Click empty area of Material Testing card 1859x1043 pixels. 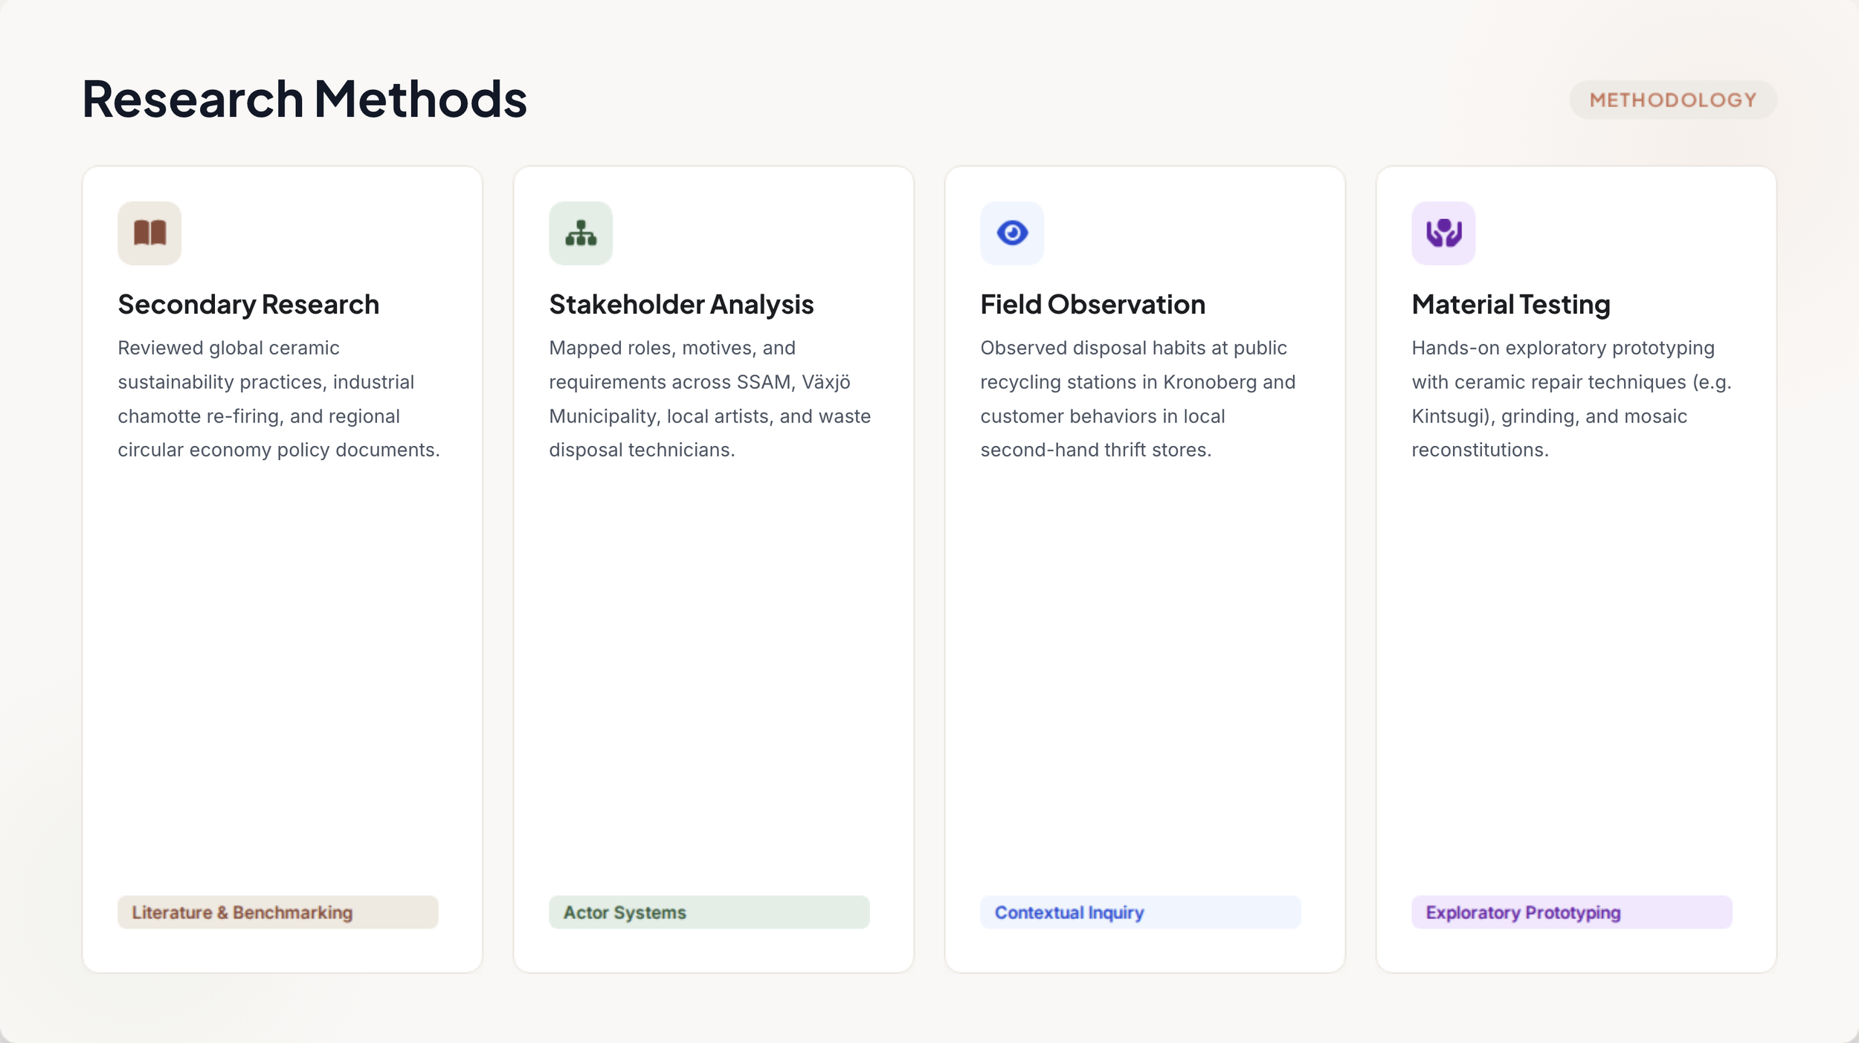[x=1576, y=669]
